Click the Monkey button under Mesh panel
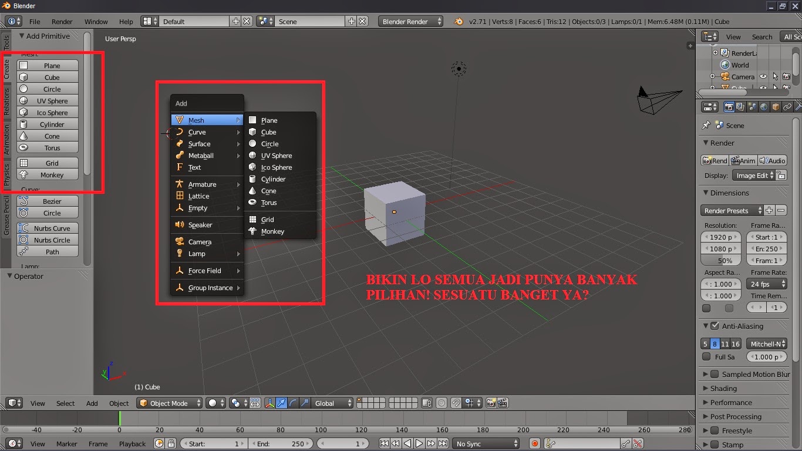The width and height of the screenshot is (802, 451). pos(47,174)
